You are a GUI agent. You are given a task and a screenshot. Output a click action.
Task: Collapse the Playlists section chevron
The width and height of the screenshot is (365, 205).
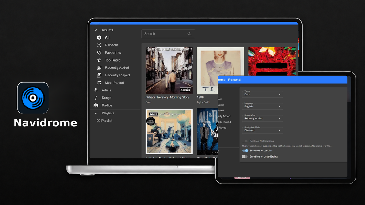[96, 113]
